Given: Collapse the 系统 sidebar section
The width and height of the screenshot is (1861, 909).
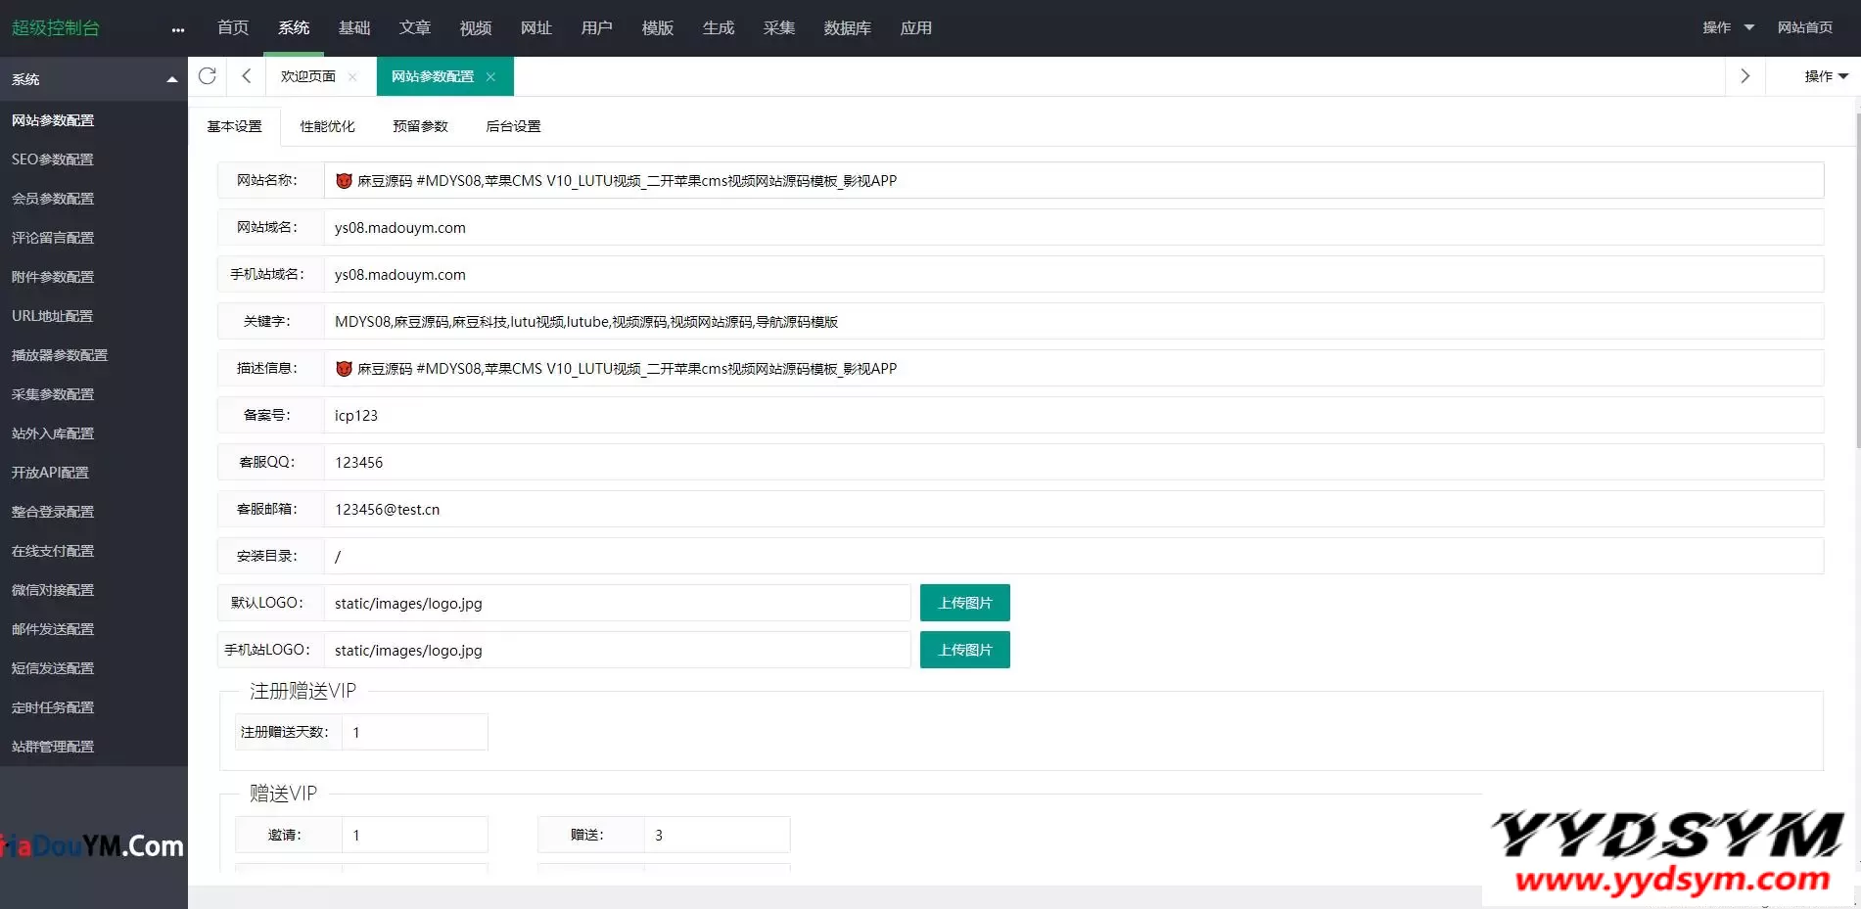Looking at the screenshot, I should click(x=172, y=79).
